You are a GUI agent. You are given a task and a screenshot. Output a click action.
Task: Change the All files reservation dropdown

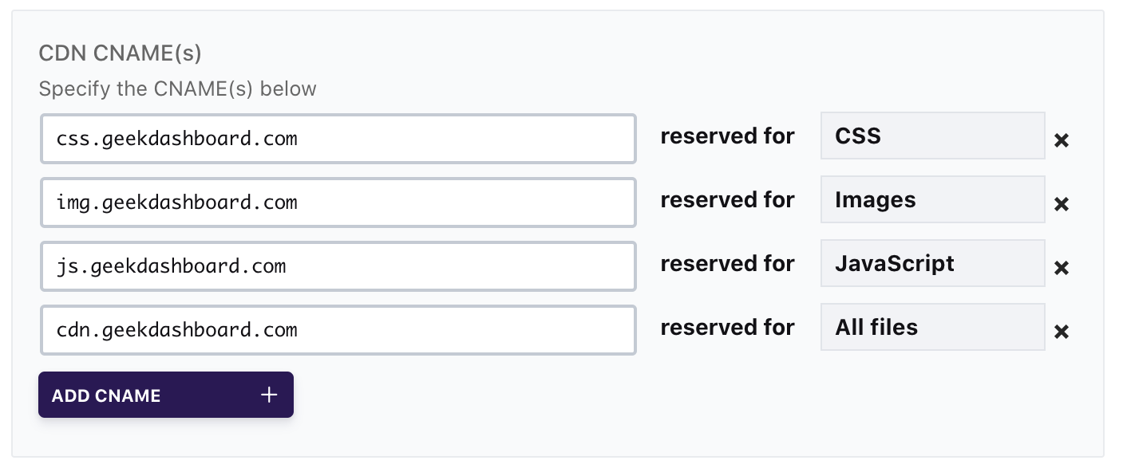point(932,327)
